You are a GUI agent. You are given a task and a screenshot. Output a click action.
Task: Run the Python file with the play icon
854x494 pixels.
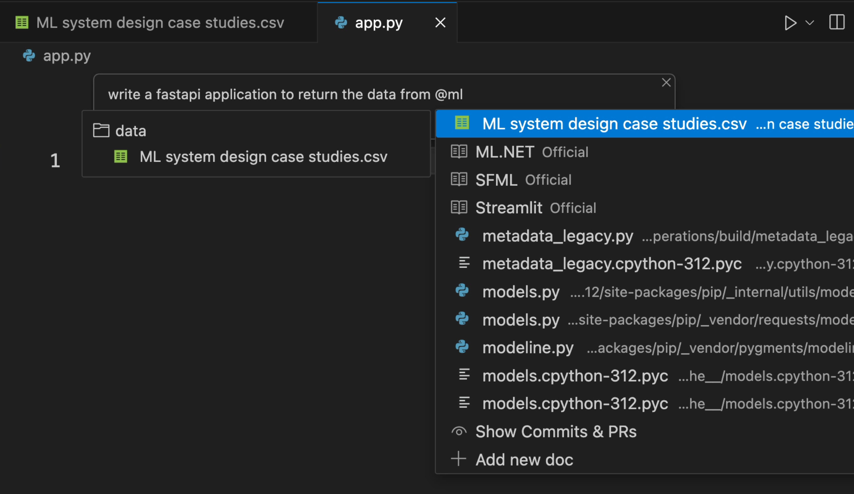click(790, 23)
